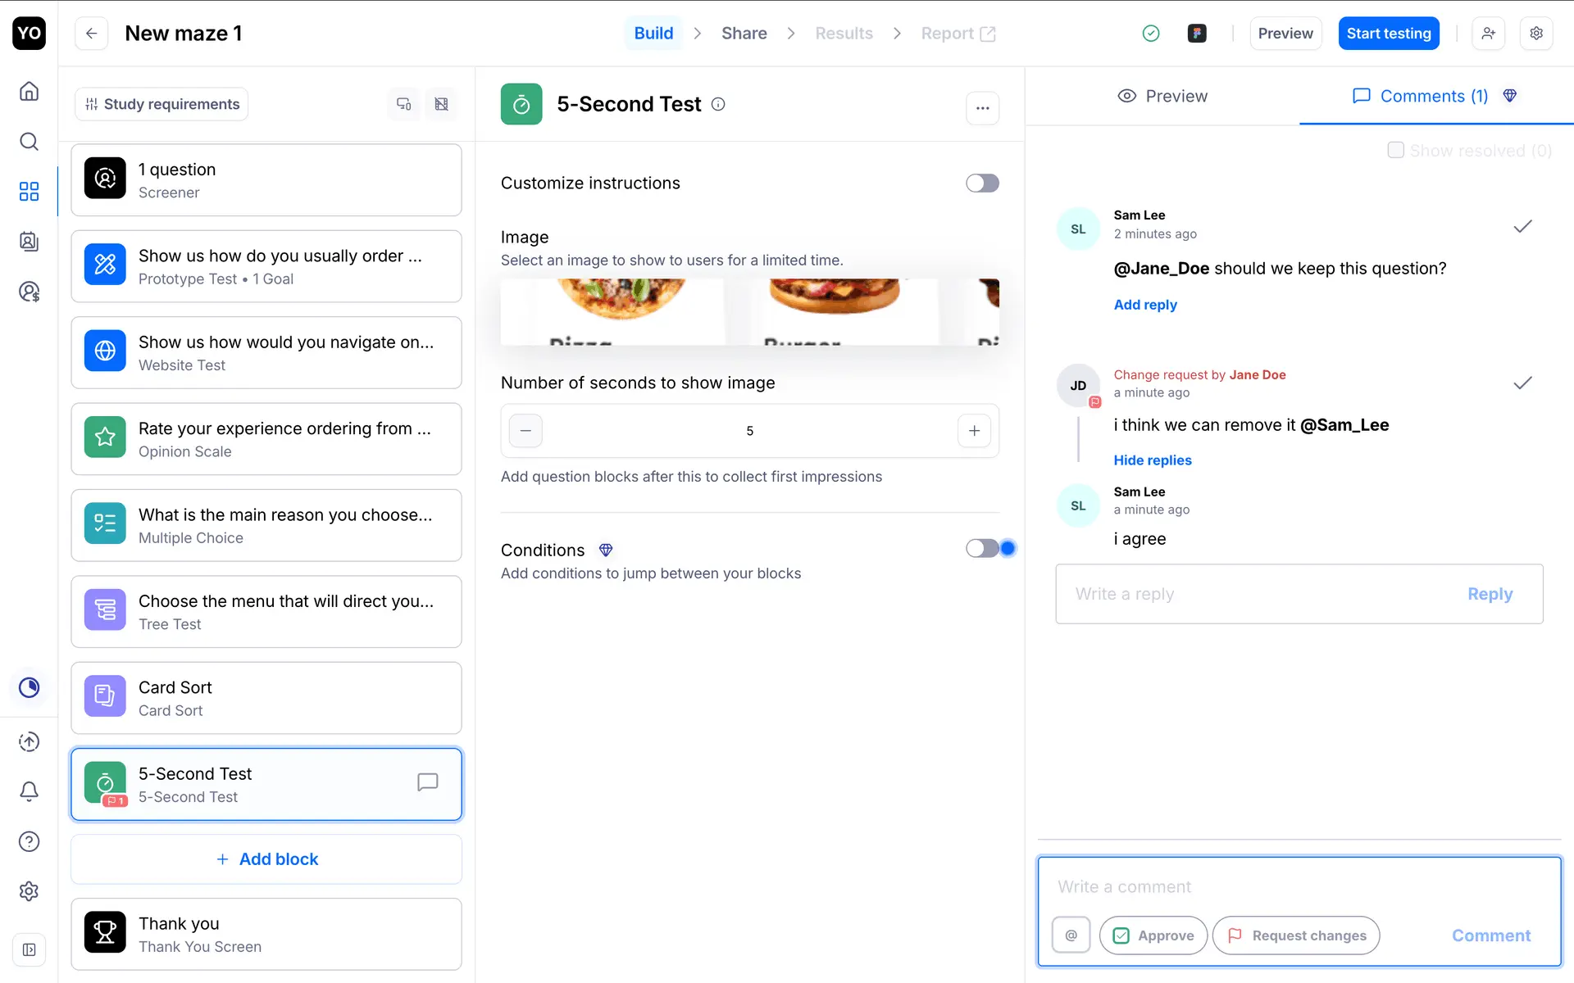Open the notifications bell icon
This screenshot has width=1574, height=983.
29,791
